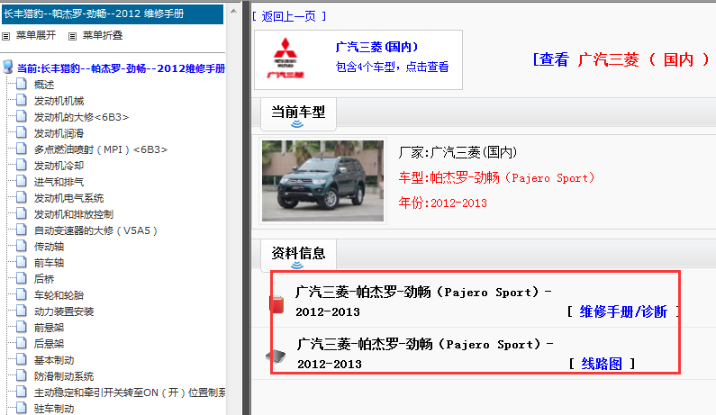Click the page icon next to 进气和排气
The width and height of the screenshot is (716, 415).
[22, 181]
